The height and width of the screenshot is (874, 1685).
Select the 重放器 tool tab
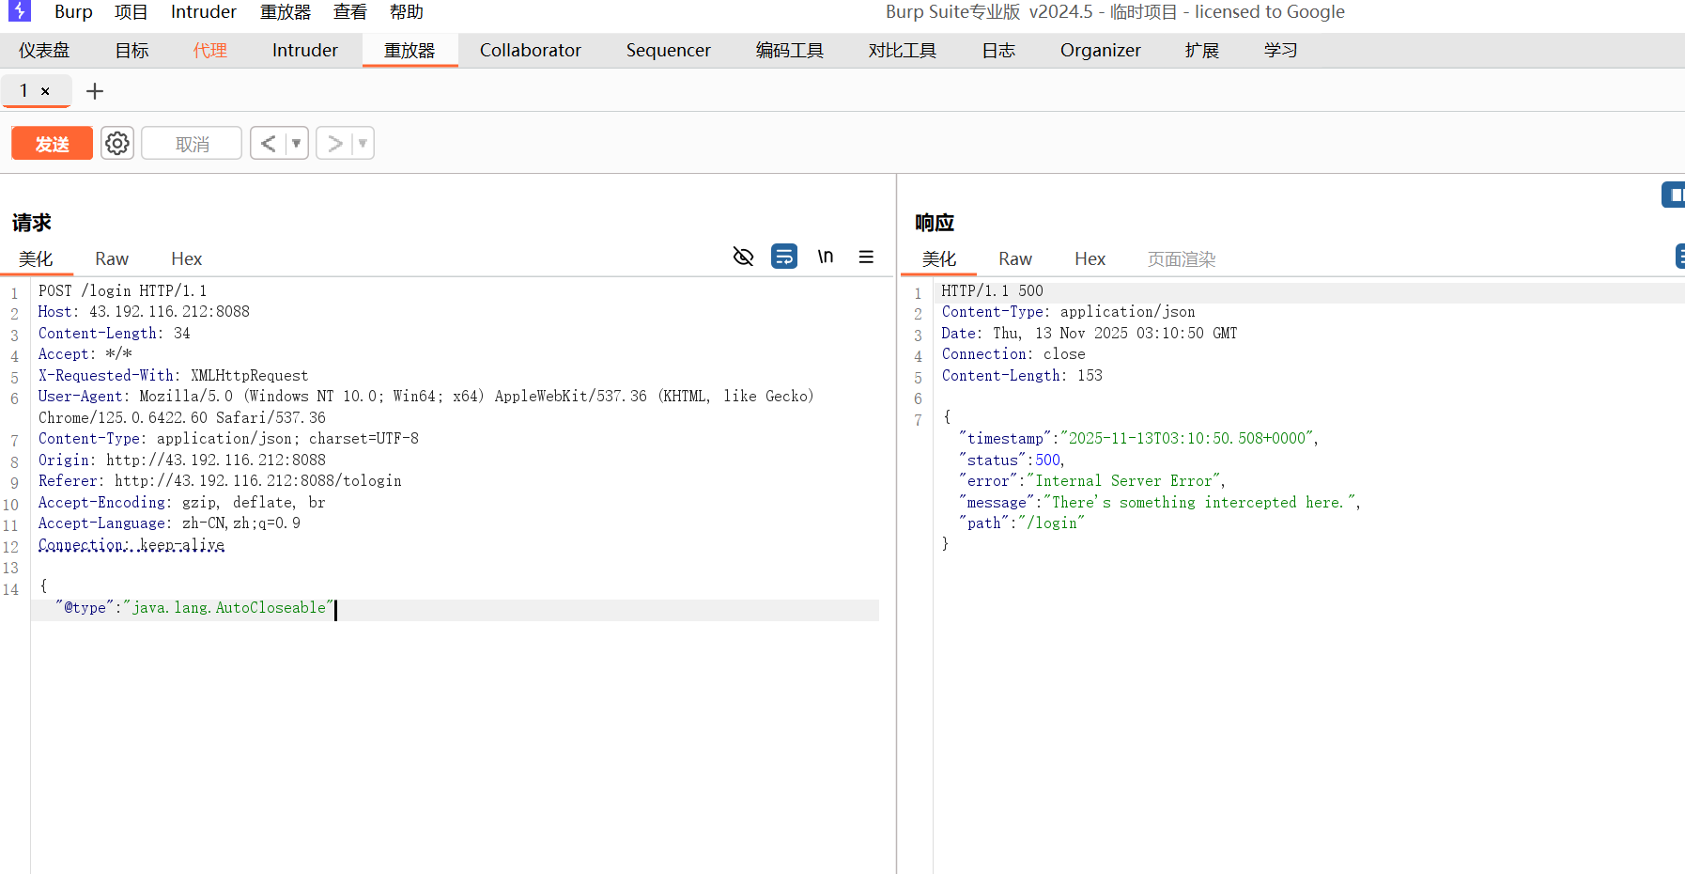pyautogui.click(x=410, y=50)
